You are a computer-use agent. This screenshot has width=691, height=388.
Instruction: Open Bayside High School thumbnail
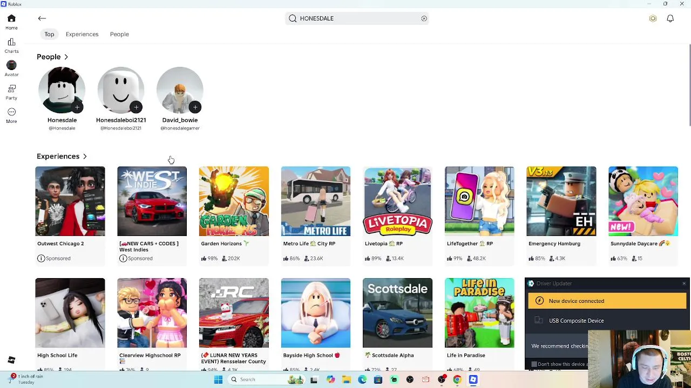[316, 313]
